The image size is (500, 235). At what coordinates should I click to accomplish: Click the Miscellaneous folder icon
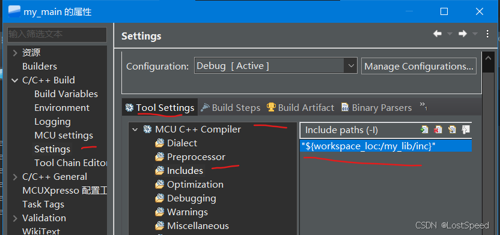(159, 226)
